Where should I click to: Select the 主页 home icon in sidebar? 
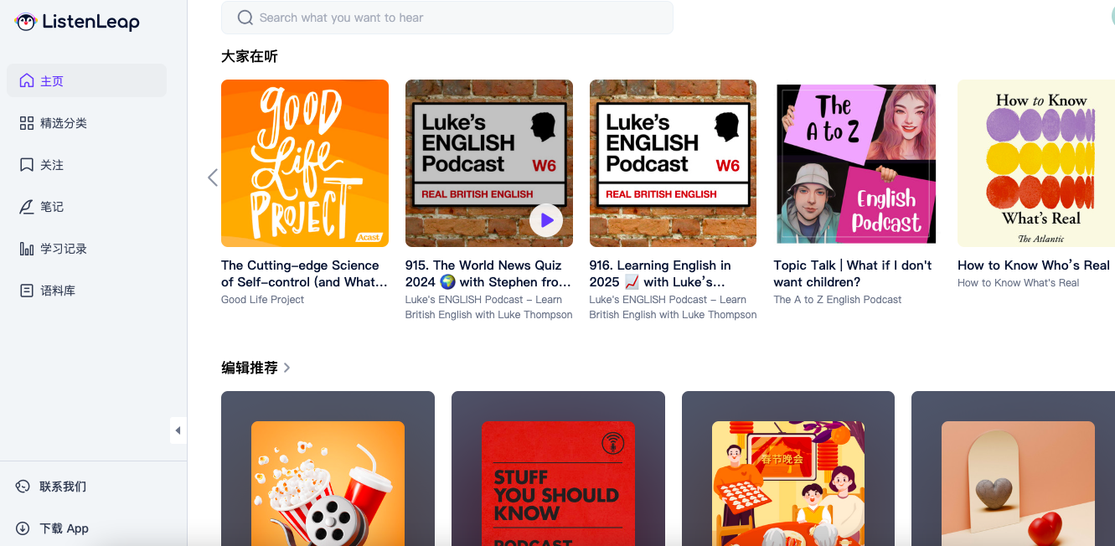tap(27, 81)
